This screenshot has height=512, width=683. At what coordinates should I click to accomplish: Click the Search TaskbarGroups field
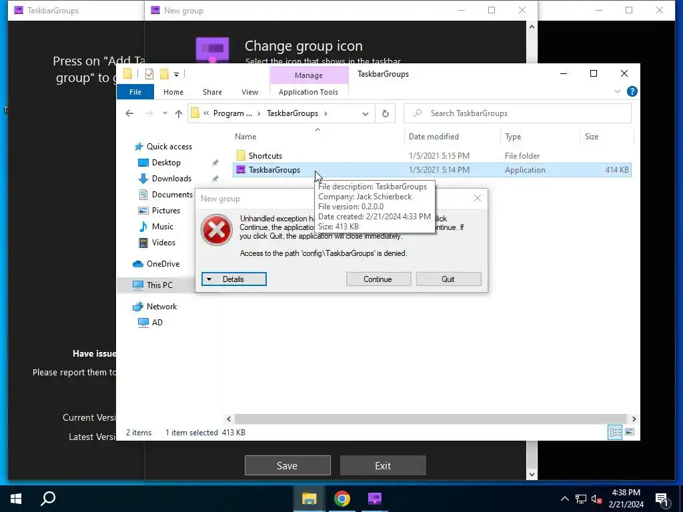(x=518, y=113)
